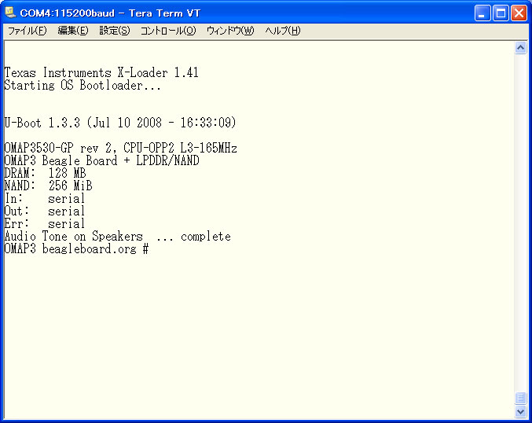Minimize the Tera Term window
Screen dimensions: 532x423
click(x=482, y=13)
